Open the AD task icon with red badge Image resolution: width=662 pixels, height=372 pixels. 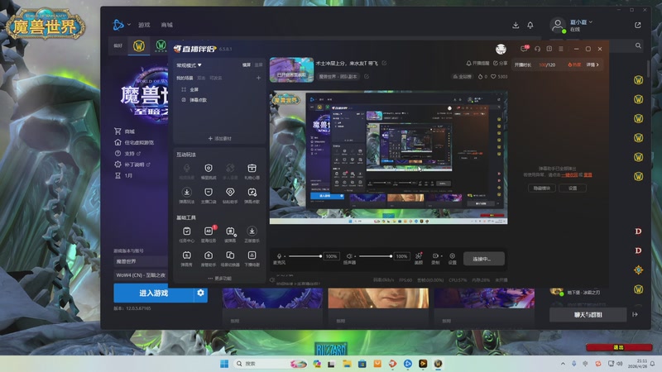(209, 231)
